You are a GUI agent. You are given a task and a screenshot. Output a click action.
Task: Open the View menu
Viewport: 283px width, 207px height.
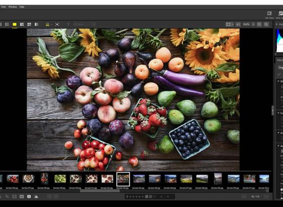click(4, 7)
